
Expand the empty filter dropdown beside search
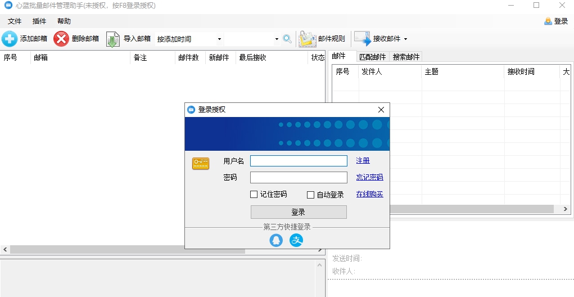click(x=277, y=39)
